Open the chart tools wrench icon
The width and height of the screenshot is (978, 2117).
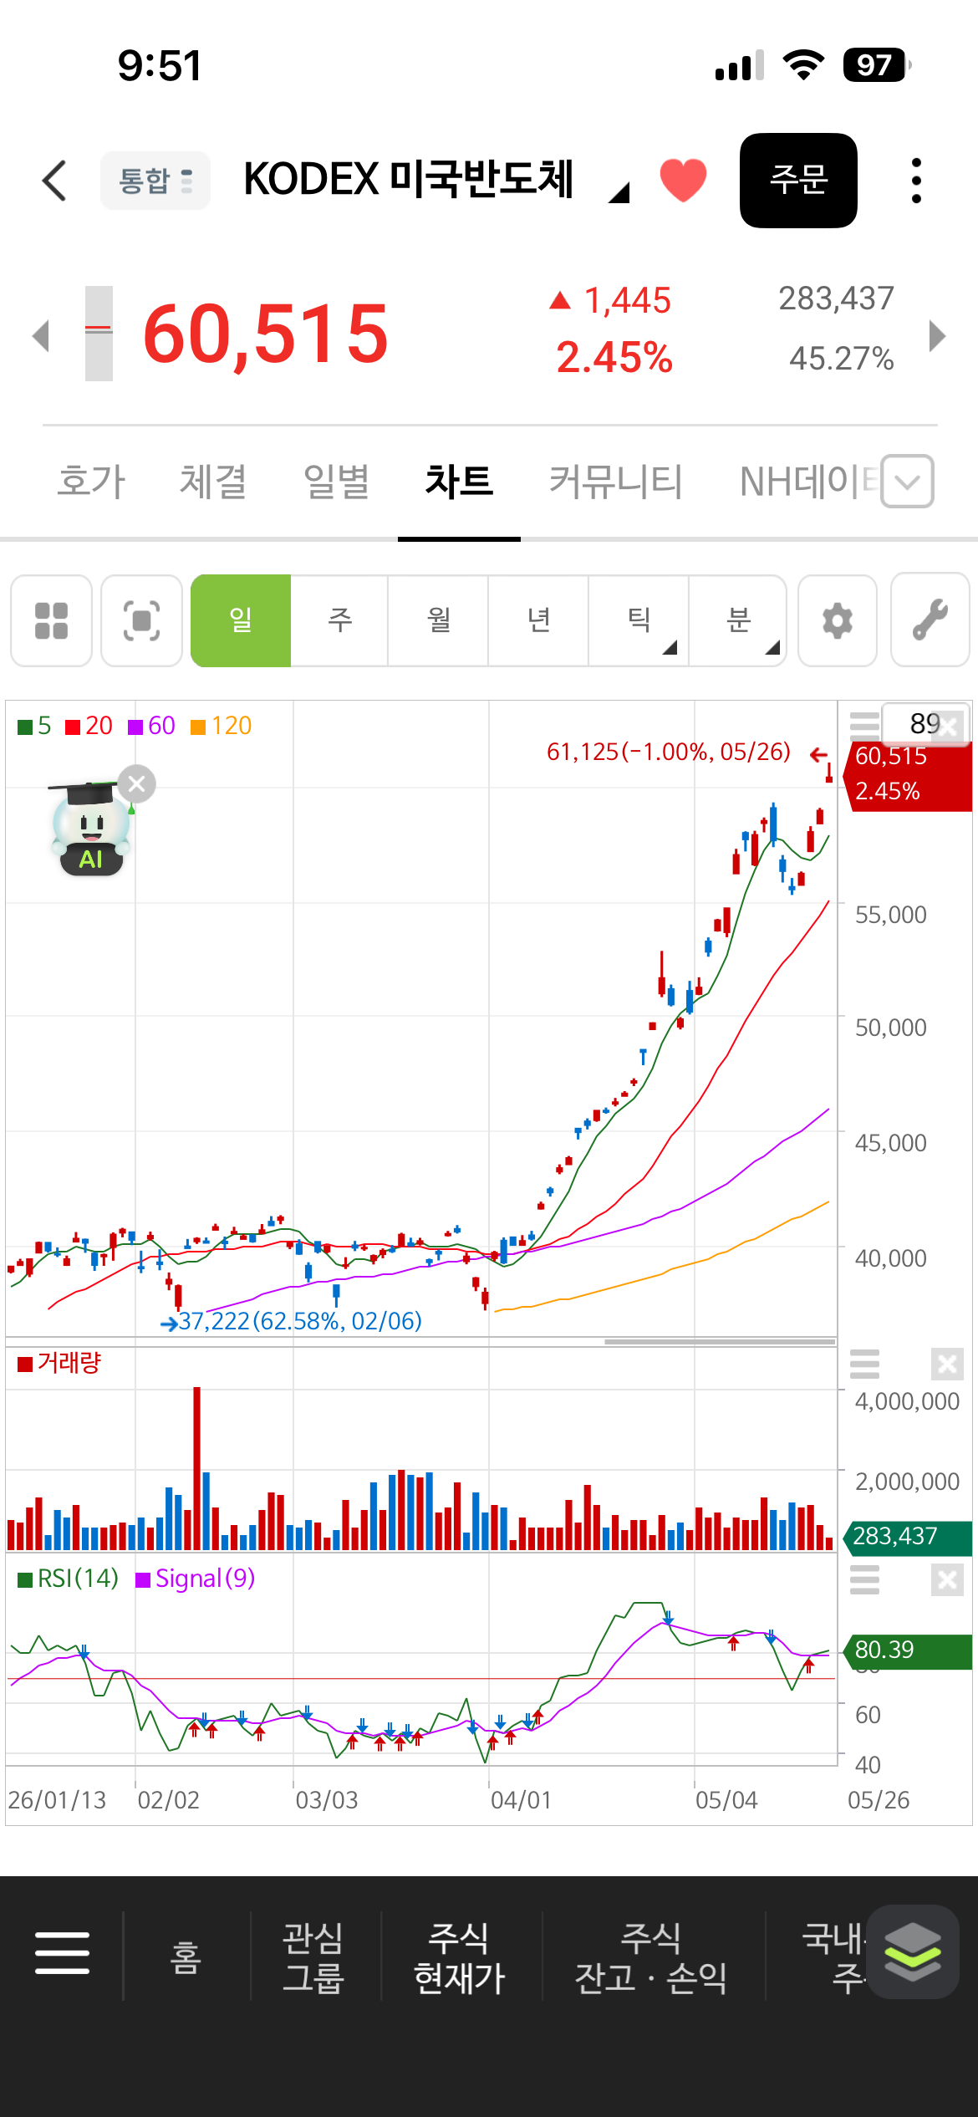coord(930,620)
